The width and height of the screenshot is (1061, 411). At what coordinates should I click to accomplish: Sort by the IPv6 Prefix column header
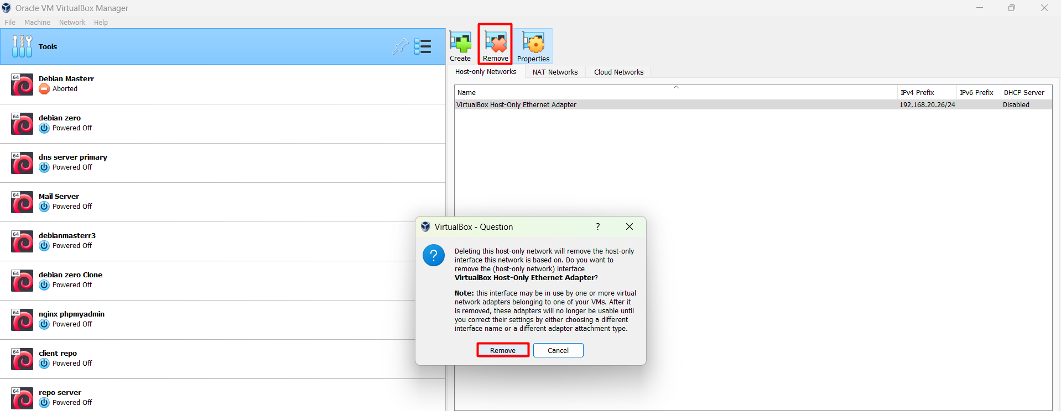click(x=978, y=92)
